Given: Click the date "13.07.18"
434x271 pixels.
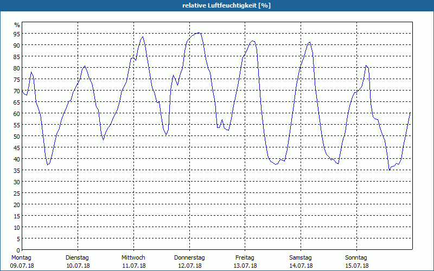Looking at the screenshot, I should tap(245, 266).
